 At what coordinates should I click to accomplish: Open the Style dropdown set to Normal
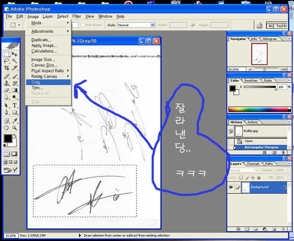click(136, 25)
